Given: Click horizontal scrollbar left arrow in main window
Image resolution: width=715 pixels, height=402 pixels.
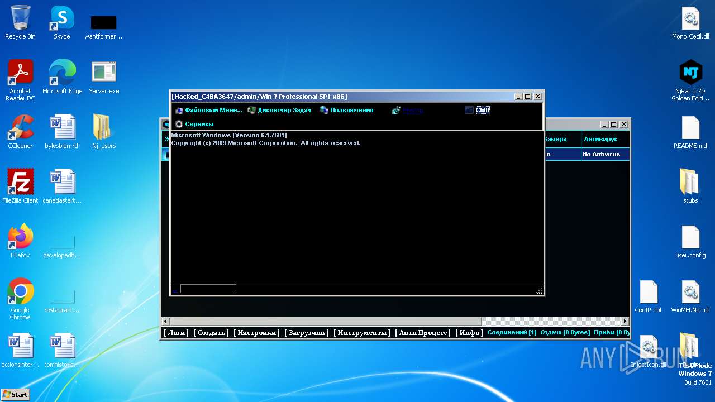Looking at the screenshot, I should point(165,322).
